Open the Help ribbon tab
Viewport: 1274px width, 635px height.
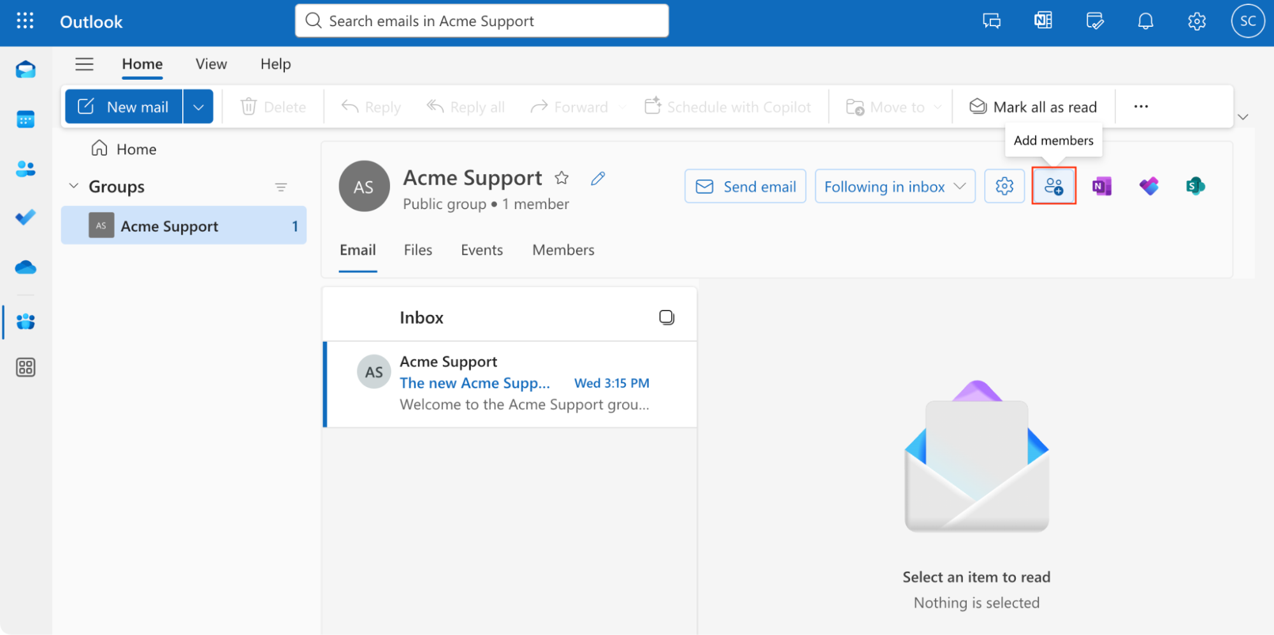tap(275, 64)
